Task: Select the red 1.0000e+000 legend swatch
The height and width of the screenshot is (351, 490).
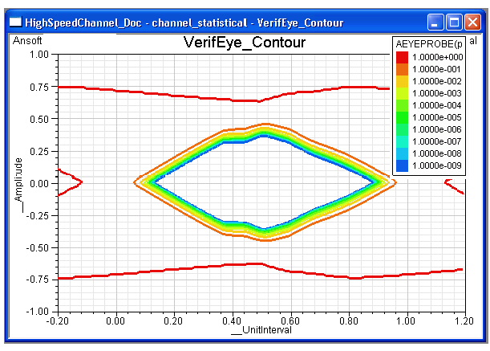Action: (x=401, y=57)
